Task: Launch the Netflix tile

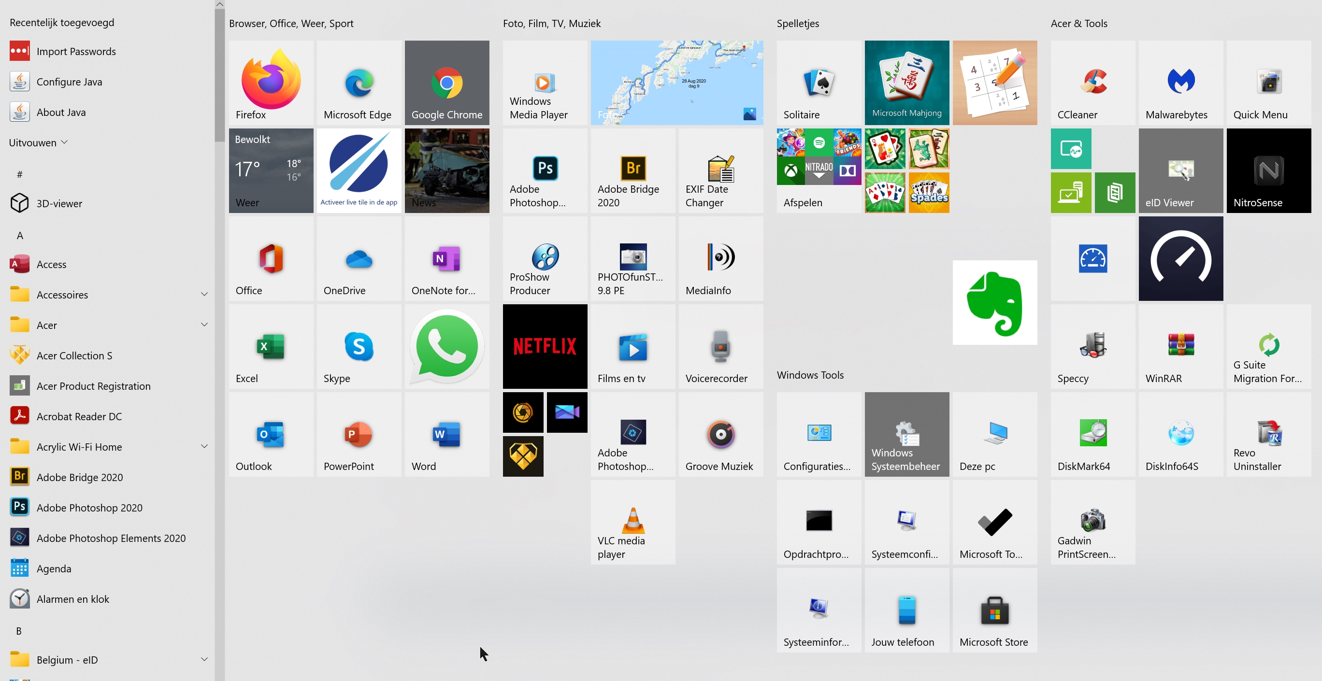Action: point(545,346)
